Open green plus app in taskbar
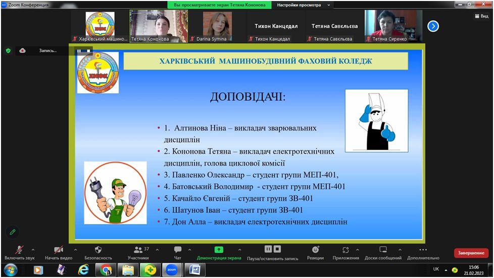Screen dimensions: 494x278 pos(151,270)
